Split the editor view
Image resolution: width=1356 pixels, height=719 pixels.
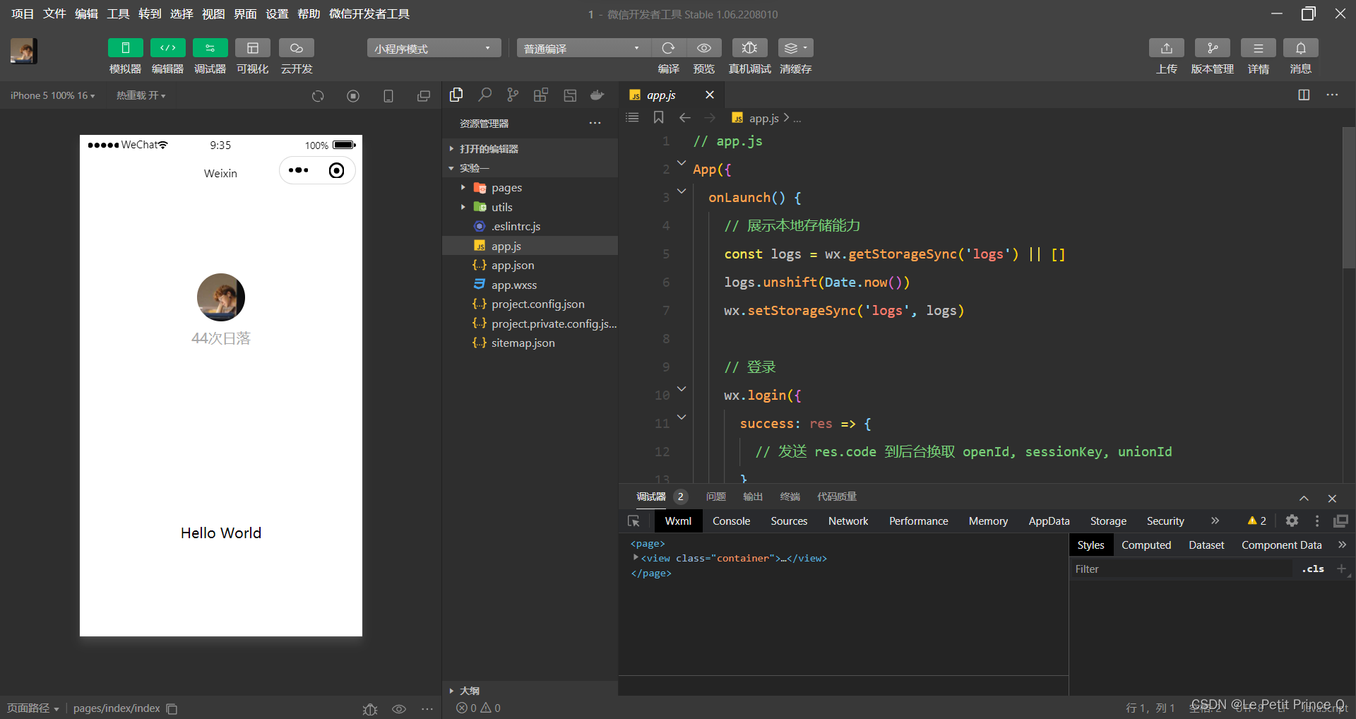point(1304,95)
